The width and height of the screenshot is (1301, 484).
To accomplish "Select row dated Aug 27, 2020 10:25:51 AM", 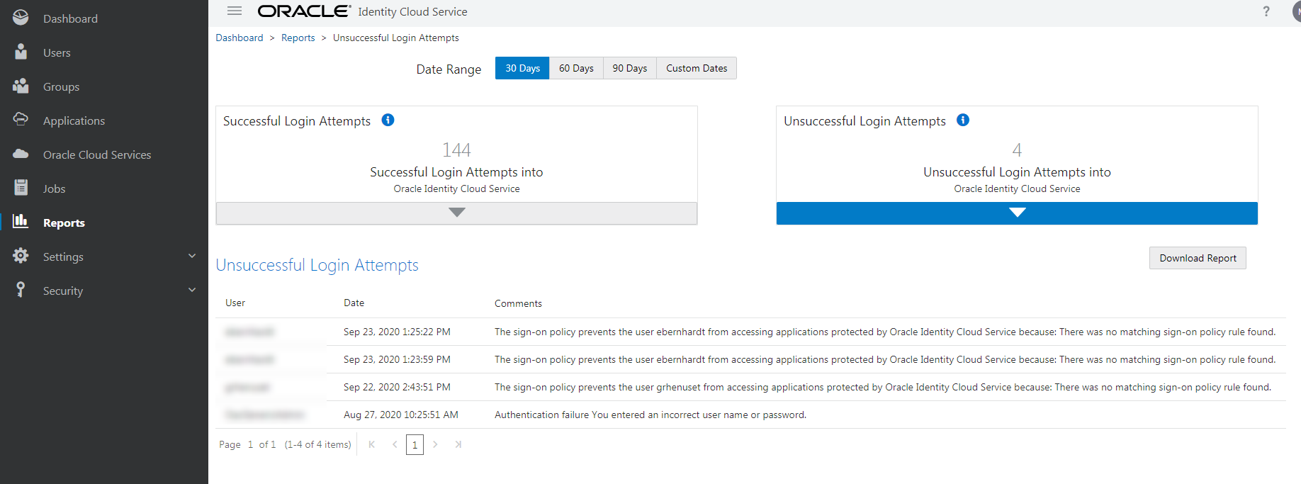I will (750, 415).
